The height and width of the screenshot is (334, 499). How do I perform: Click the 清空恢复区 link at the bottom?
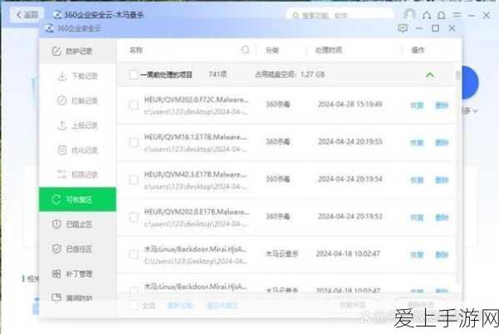[222, 306]
